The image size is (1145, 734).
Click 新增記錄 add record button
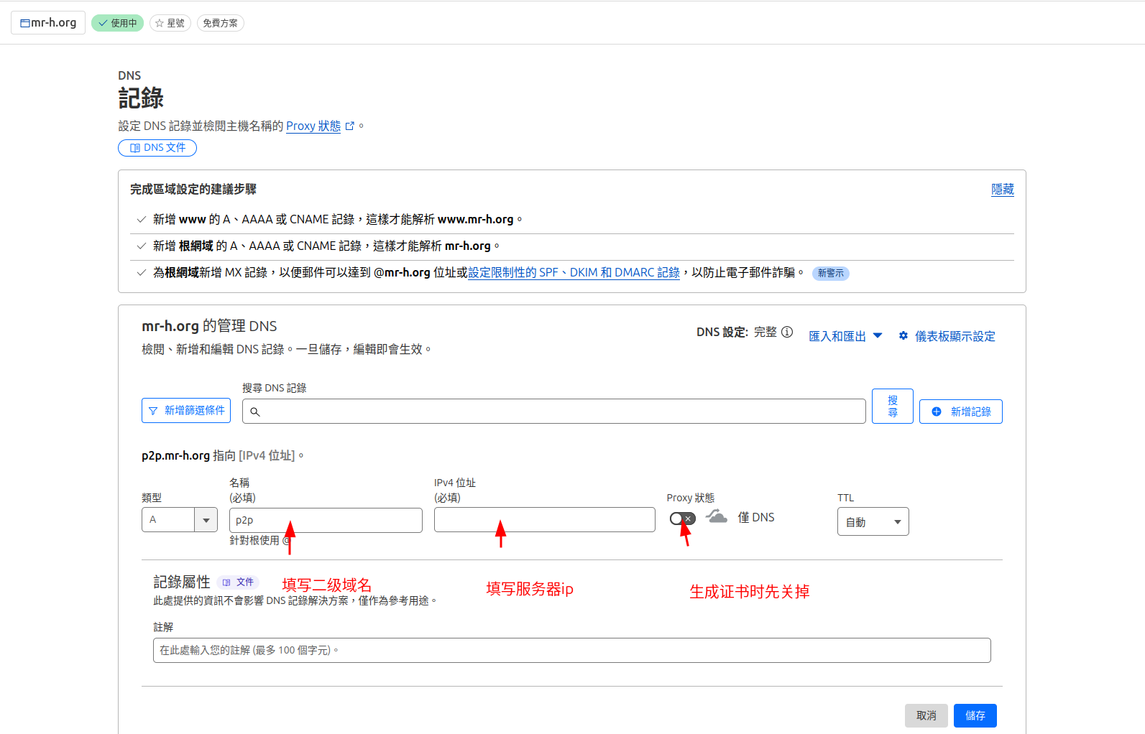[960, 412]
